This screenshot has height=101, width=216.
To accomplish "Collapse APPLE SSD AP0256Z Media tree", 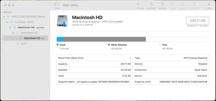I will coord(4,17).
